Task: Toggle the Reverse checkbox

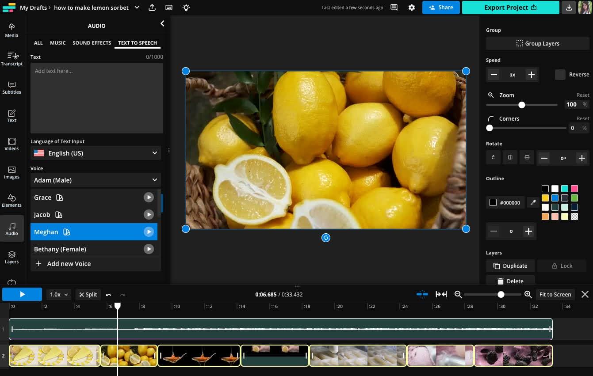Action: 560,75
